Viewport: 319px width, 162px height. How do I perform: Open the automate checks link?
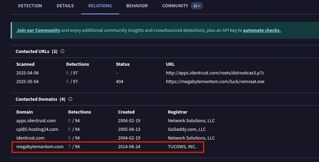tap(262, 30)
